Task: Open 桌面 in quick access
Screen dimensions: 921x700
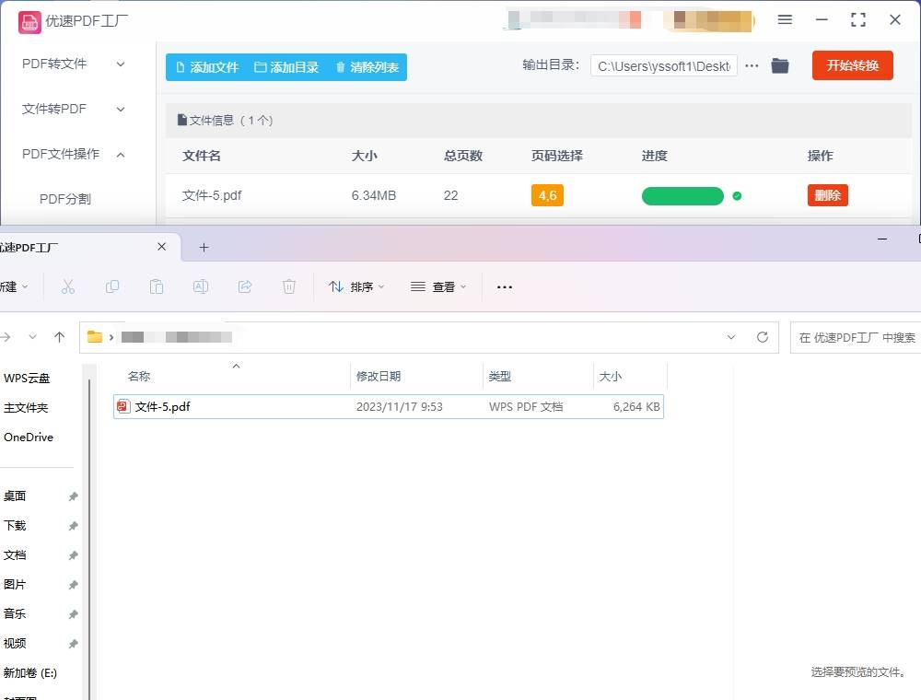Action: tap(15, 496)
